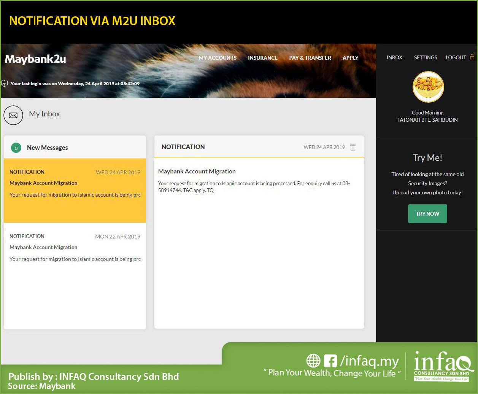The width and height of the screenshot is (478, 394).
Task: Click the last login clock icon
Action: coord(5,84)
